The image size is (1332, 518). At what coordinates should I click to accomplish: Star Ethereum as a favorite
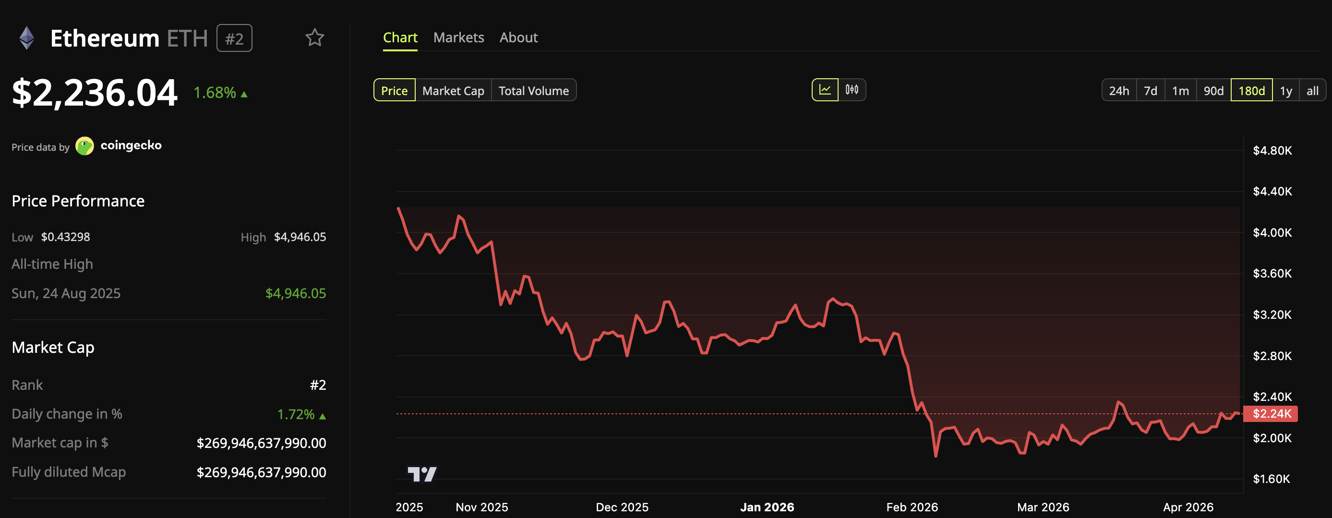point(315,38)
